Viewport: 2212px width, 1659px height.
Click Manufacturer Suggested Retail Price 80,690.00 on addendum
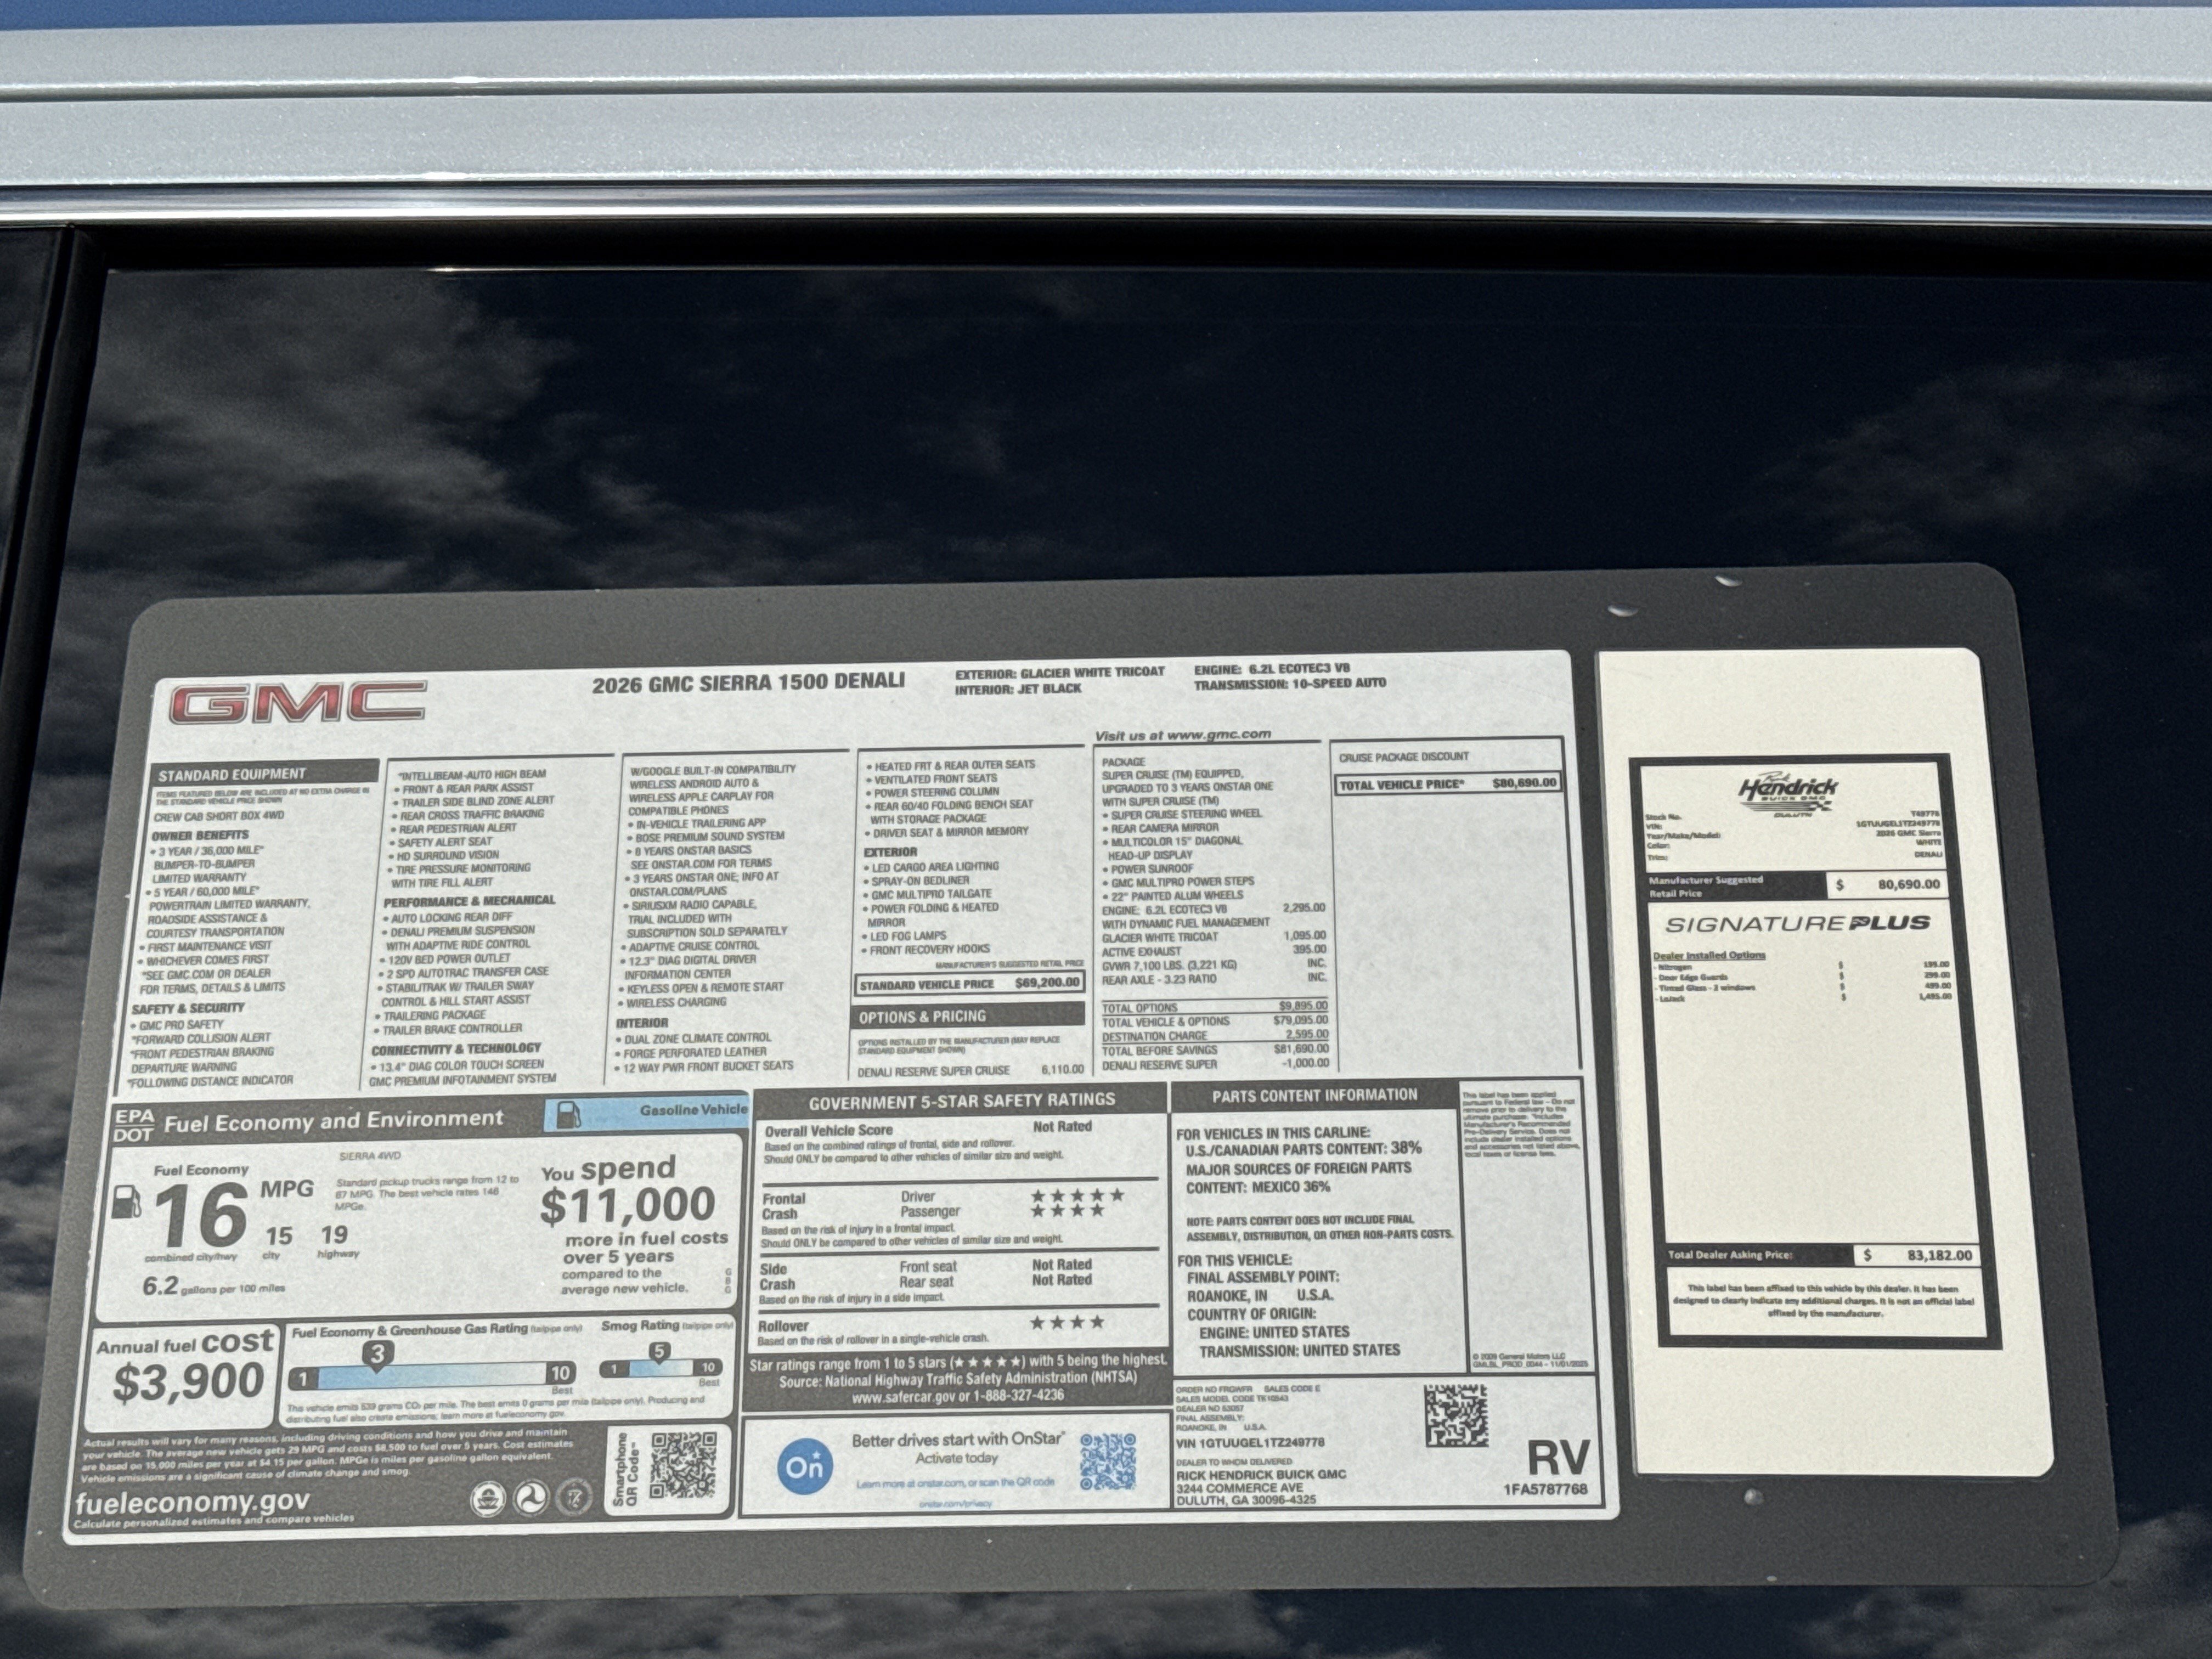coord(1796,885)
